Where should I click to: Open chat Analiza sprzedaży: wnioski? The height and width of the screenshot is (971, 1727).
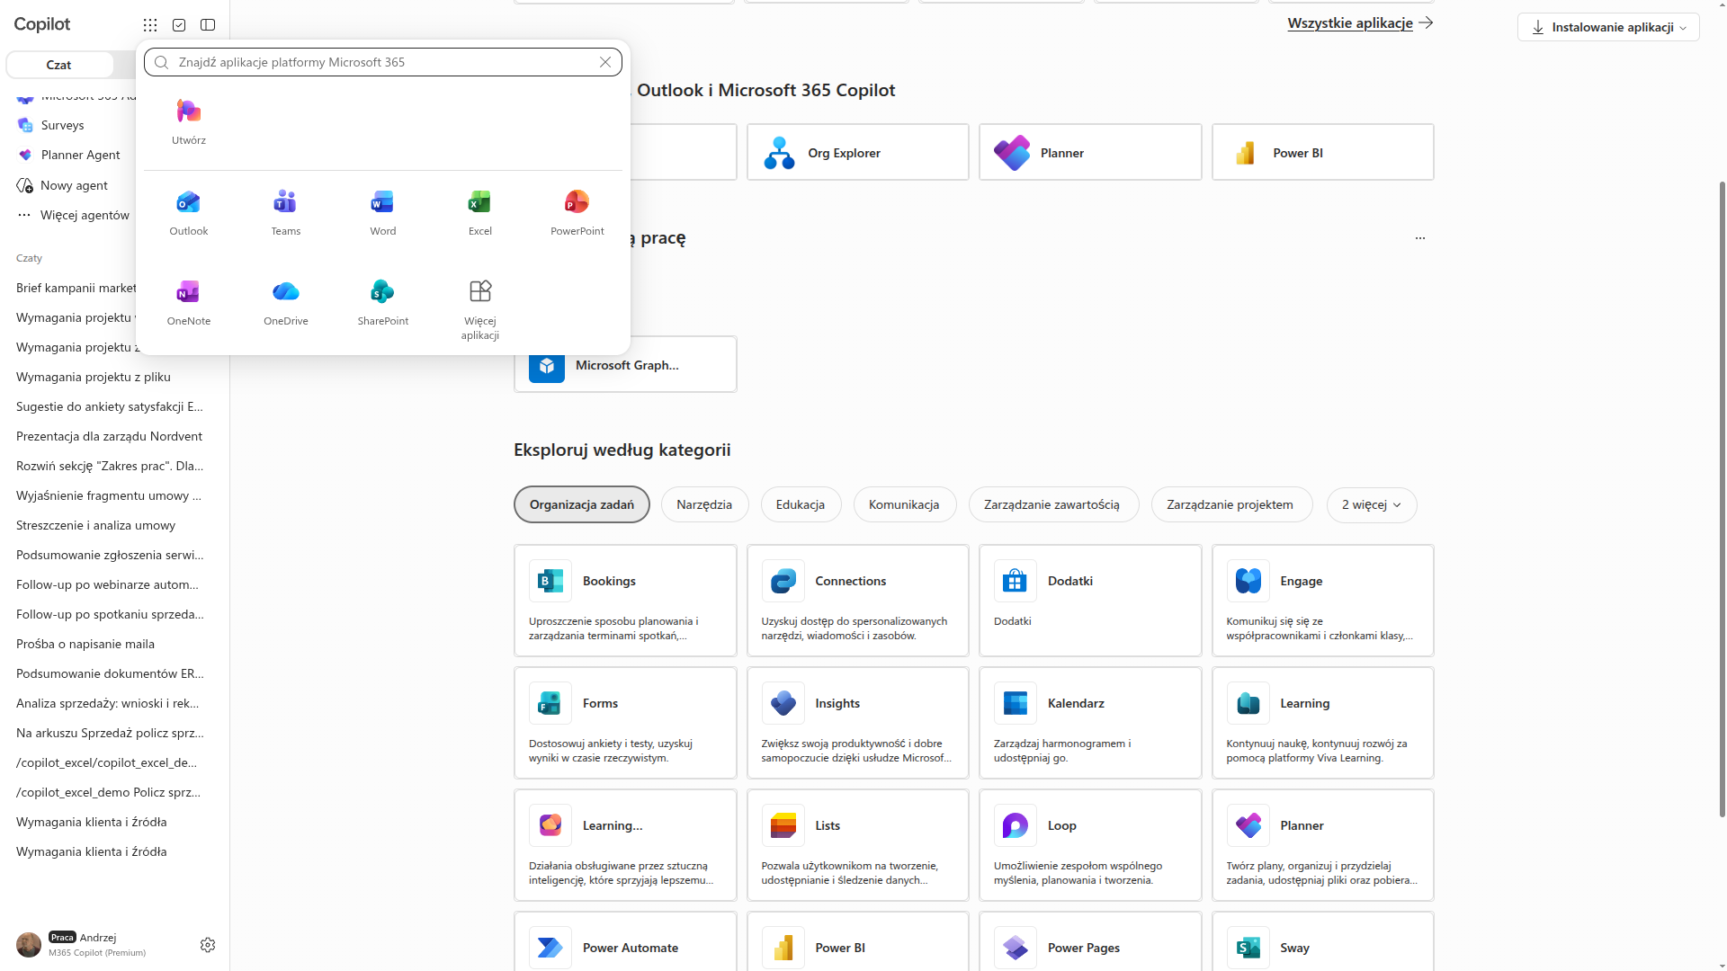107,703
